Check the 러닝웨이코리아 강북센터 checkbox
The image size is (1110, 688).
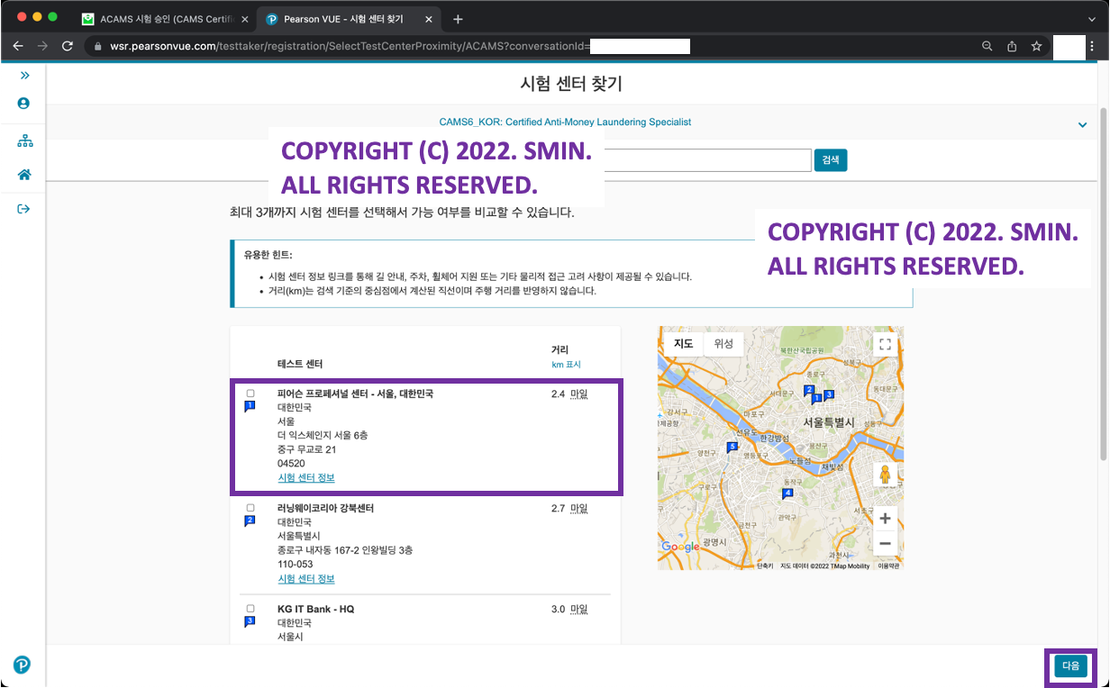coord(250,508)
